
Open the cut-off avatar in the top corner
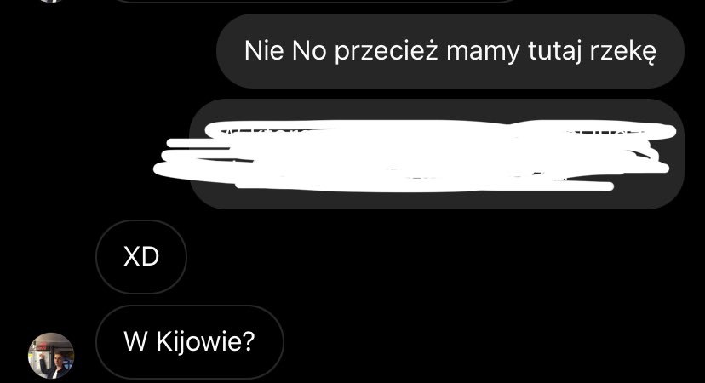tap(51, 1)
